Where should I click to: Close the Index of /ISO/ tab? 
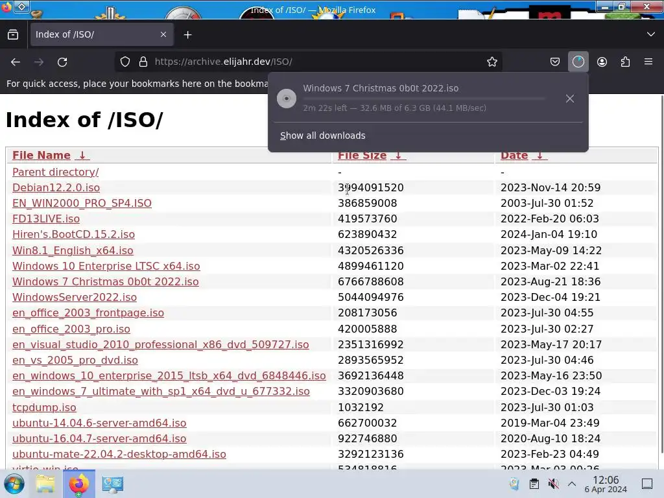[163, 35]
